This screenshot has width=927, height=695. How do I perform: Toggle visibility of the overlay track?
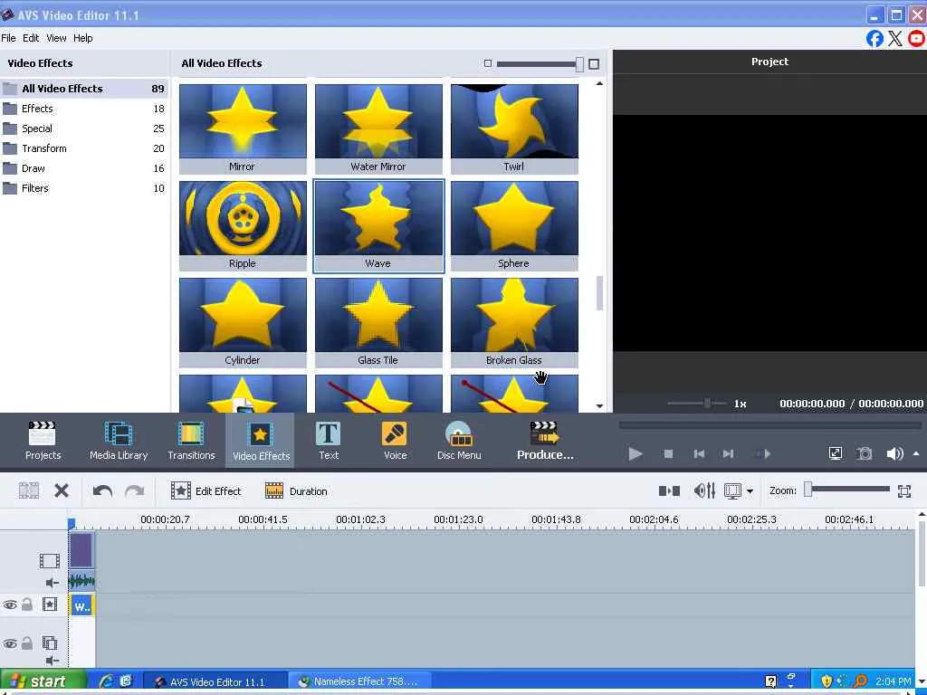[x=9, y=643]
